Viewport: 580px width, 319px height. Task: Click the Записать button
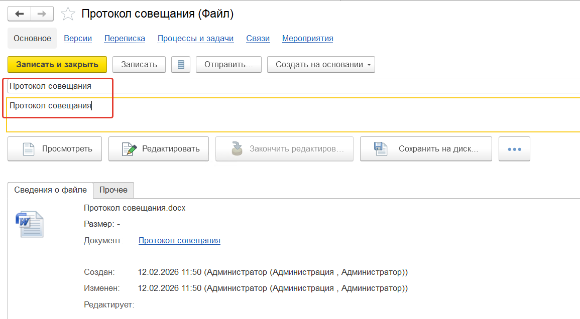point(139,65)
